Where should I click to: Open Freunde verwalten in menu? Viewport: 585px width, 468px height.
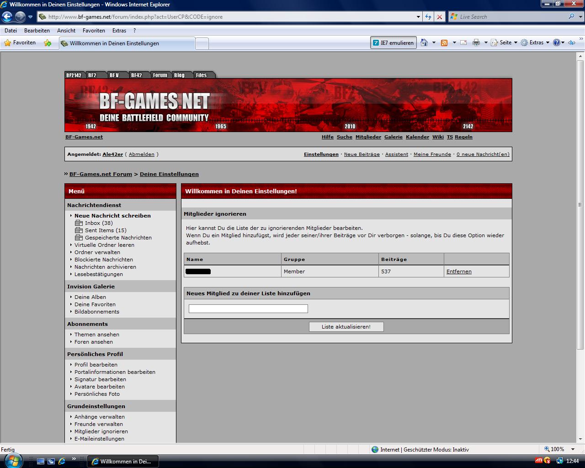[99, 424]
